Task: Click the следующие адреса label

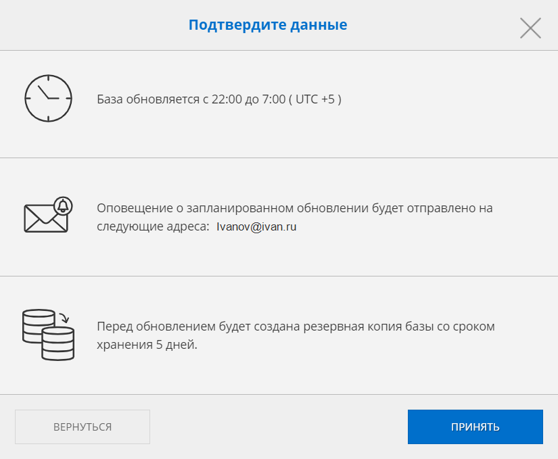Action: [x=153, y=227]
